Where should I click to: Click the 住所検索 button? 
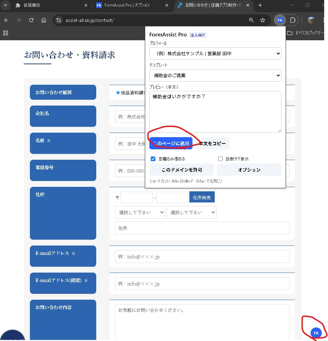pos(202,197)
